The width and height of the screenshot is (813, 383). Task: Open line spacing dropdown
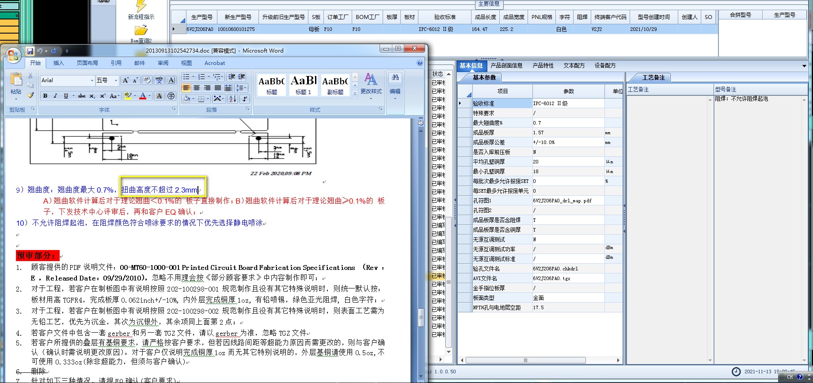[x=241, y=88]
